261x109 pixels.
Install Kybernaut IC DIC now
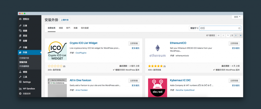coord(234,81)
